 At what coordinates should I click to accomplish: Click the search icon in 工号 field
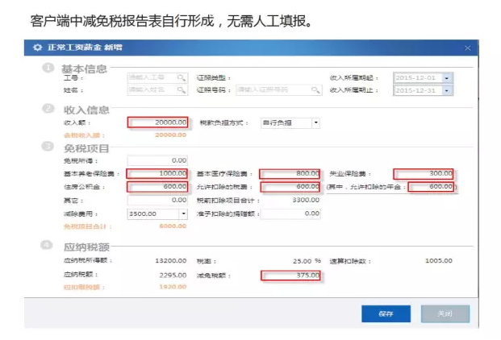click(182, 78)
